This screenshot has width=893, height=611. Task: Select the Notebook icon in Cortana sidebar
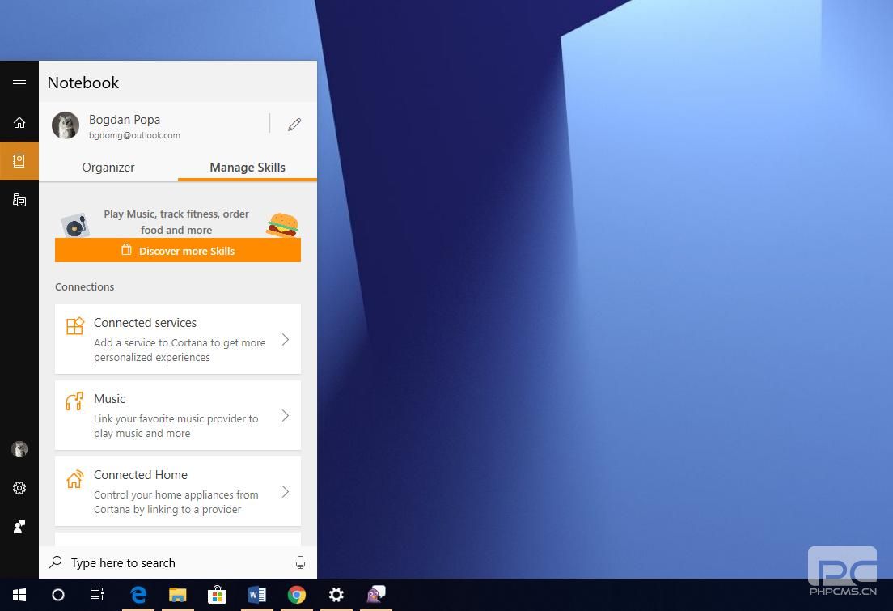coord(19,160)
